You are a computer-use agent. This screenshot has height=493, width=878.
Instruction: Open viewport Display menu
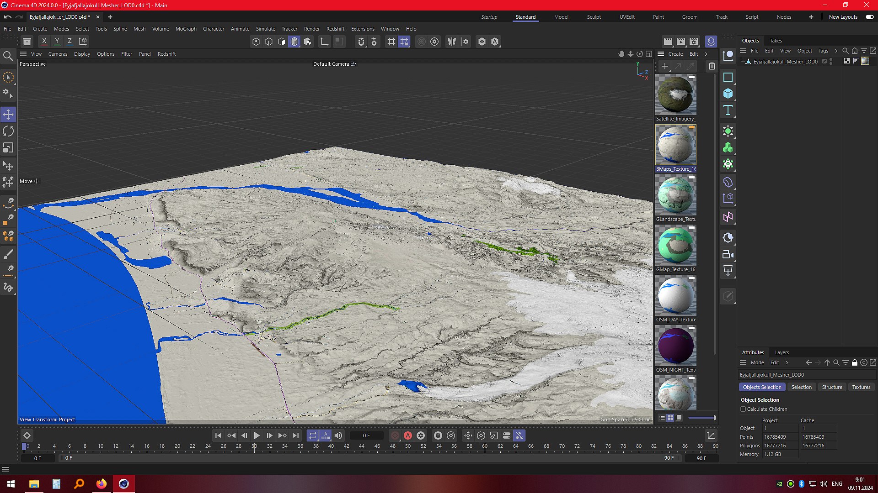[x=82, y=54]
